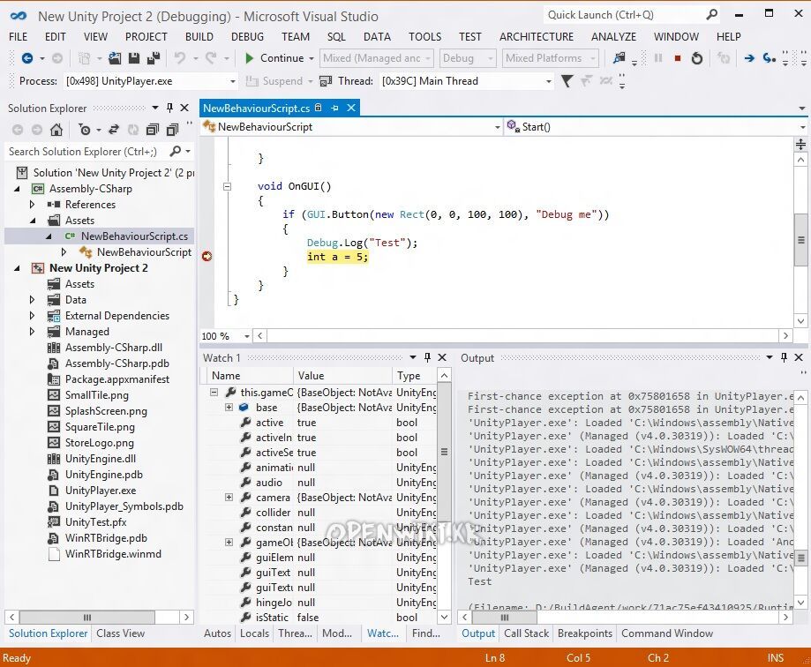811x667 pixels.
Task: Open the TOOLS menu
Action: pyautogui.click(x=424, y=37)
